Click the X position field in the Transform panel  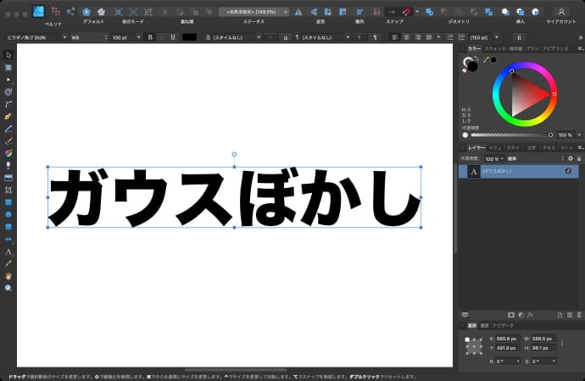pos(509,338)
